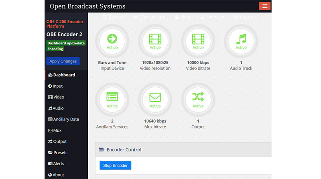
Task: Click the Video film icon in sidebar
Action: click(51, 97)
